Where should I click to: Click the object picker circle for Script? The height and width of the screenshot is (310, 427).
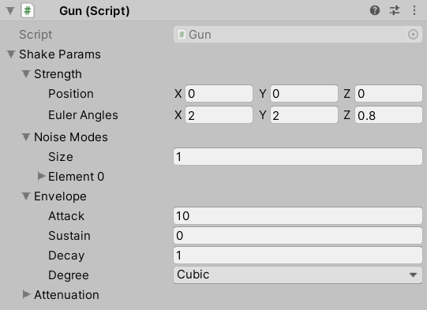click(413, 35)
